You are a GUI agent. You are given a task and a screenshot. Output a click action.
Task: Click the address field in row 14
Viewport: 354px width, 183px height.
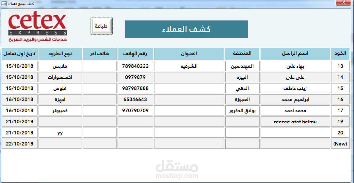coord(189,77)
